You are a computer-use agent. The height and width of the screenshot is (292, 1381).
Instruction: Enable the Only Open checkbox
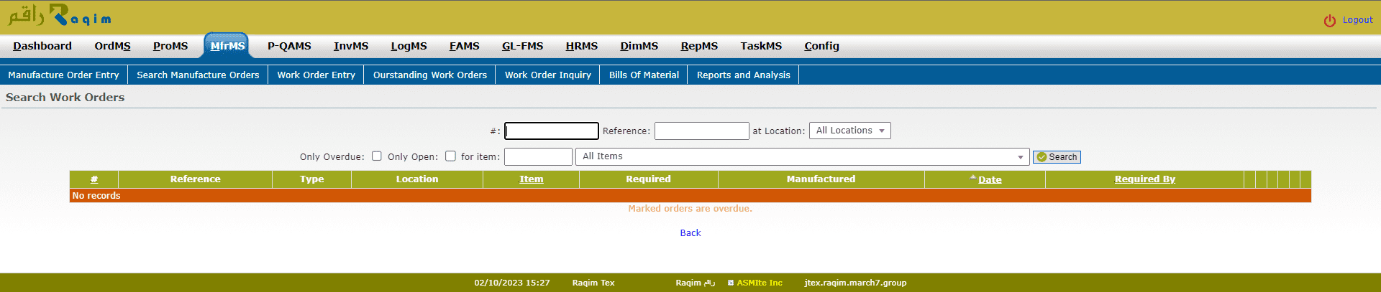point(450,156)
